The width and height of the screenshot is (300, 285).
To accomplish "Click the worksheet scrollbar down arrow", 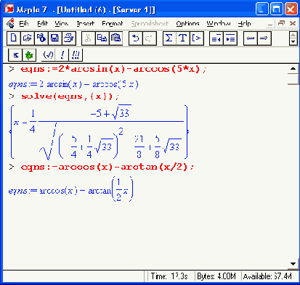I will [x=293, y=264].
